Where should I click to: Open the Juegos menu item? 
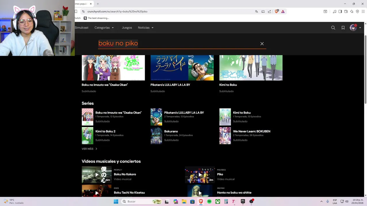[x=127, y=28]
